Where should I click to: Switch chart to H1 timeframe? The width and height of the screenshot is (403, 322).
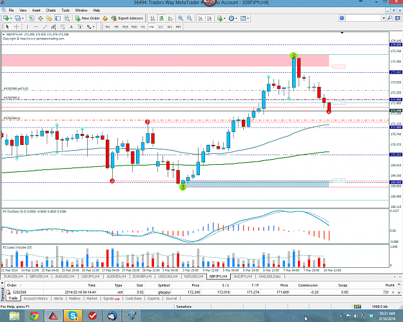pyautogui.click(x=143, y=26)
